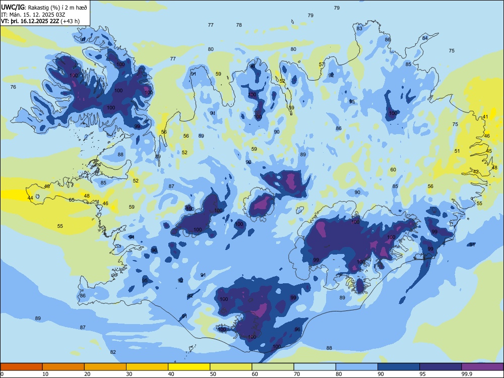
Task: Click the map value '76' over the sea
Action: [13, 87]
